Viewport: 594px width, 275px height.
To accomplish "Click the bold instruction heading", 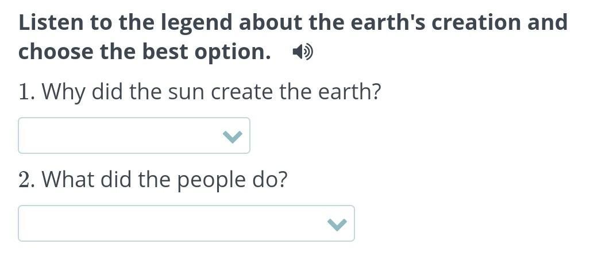I will coord(293,23).
